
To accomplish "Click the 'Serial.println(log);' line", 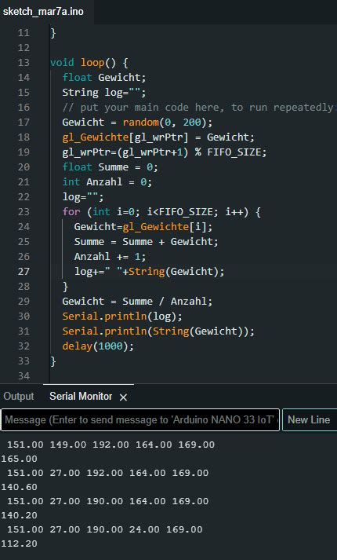I will [122, 317].
